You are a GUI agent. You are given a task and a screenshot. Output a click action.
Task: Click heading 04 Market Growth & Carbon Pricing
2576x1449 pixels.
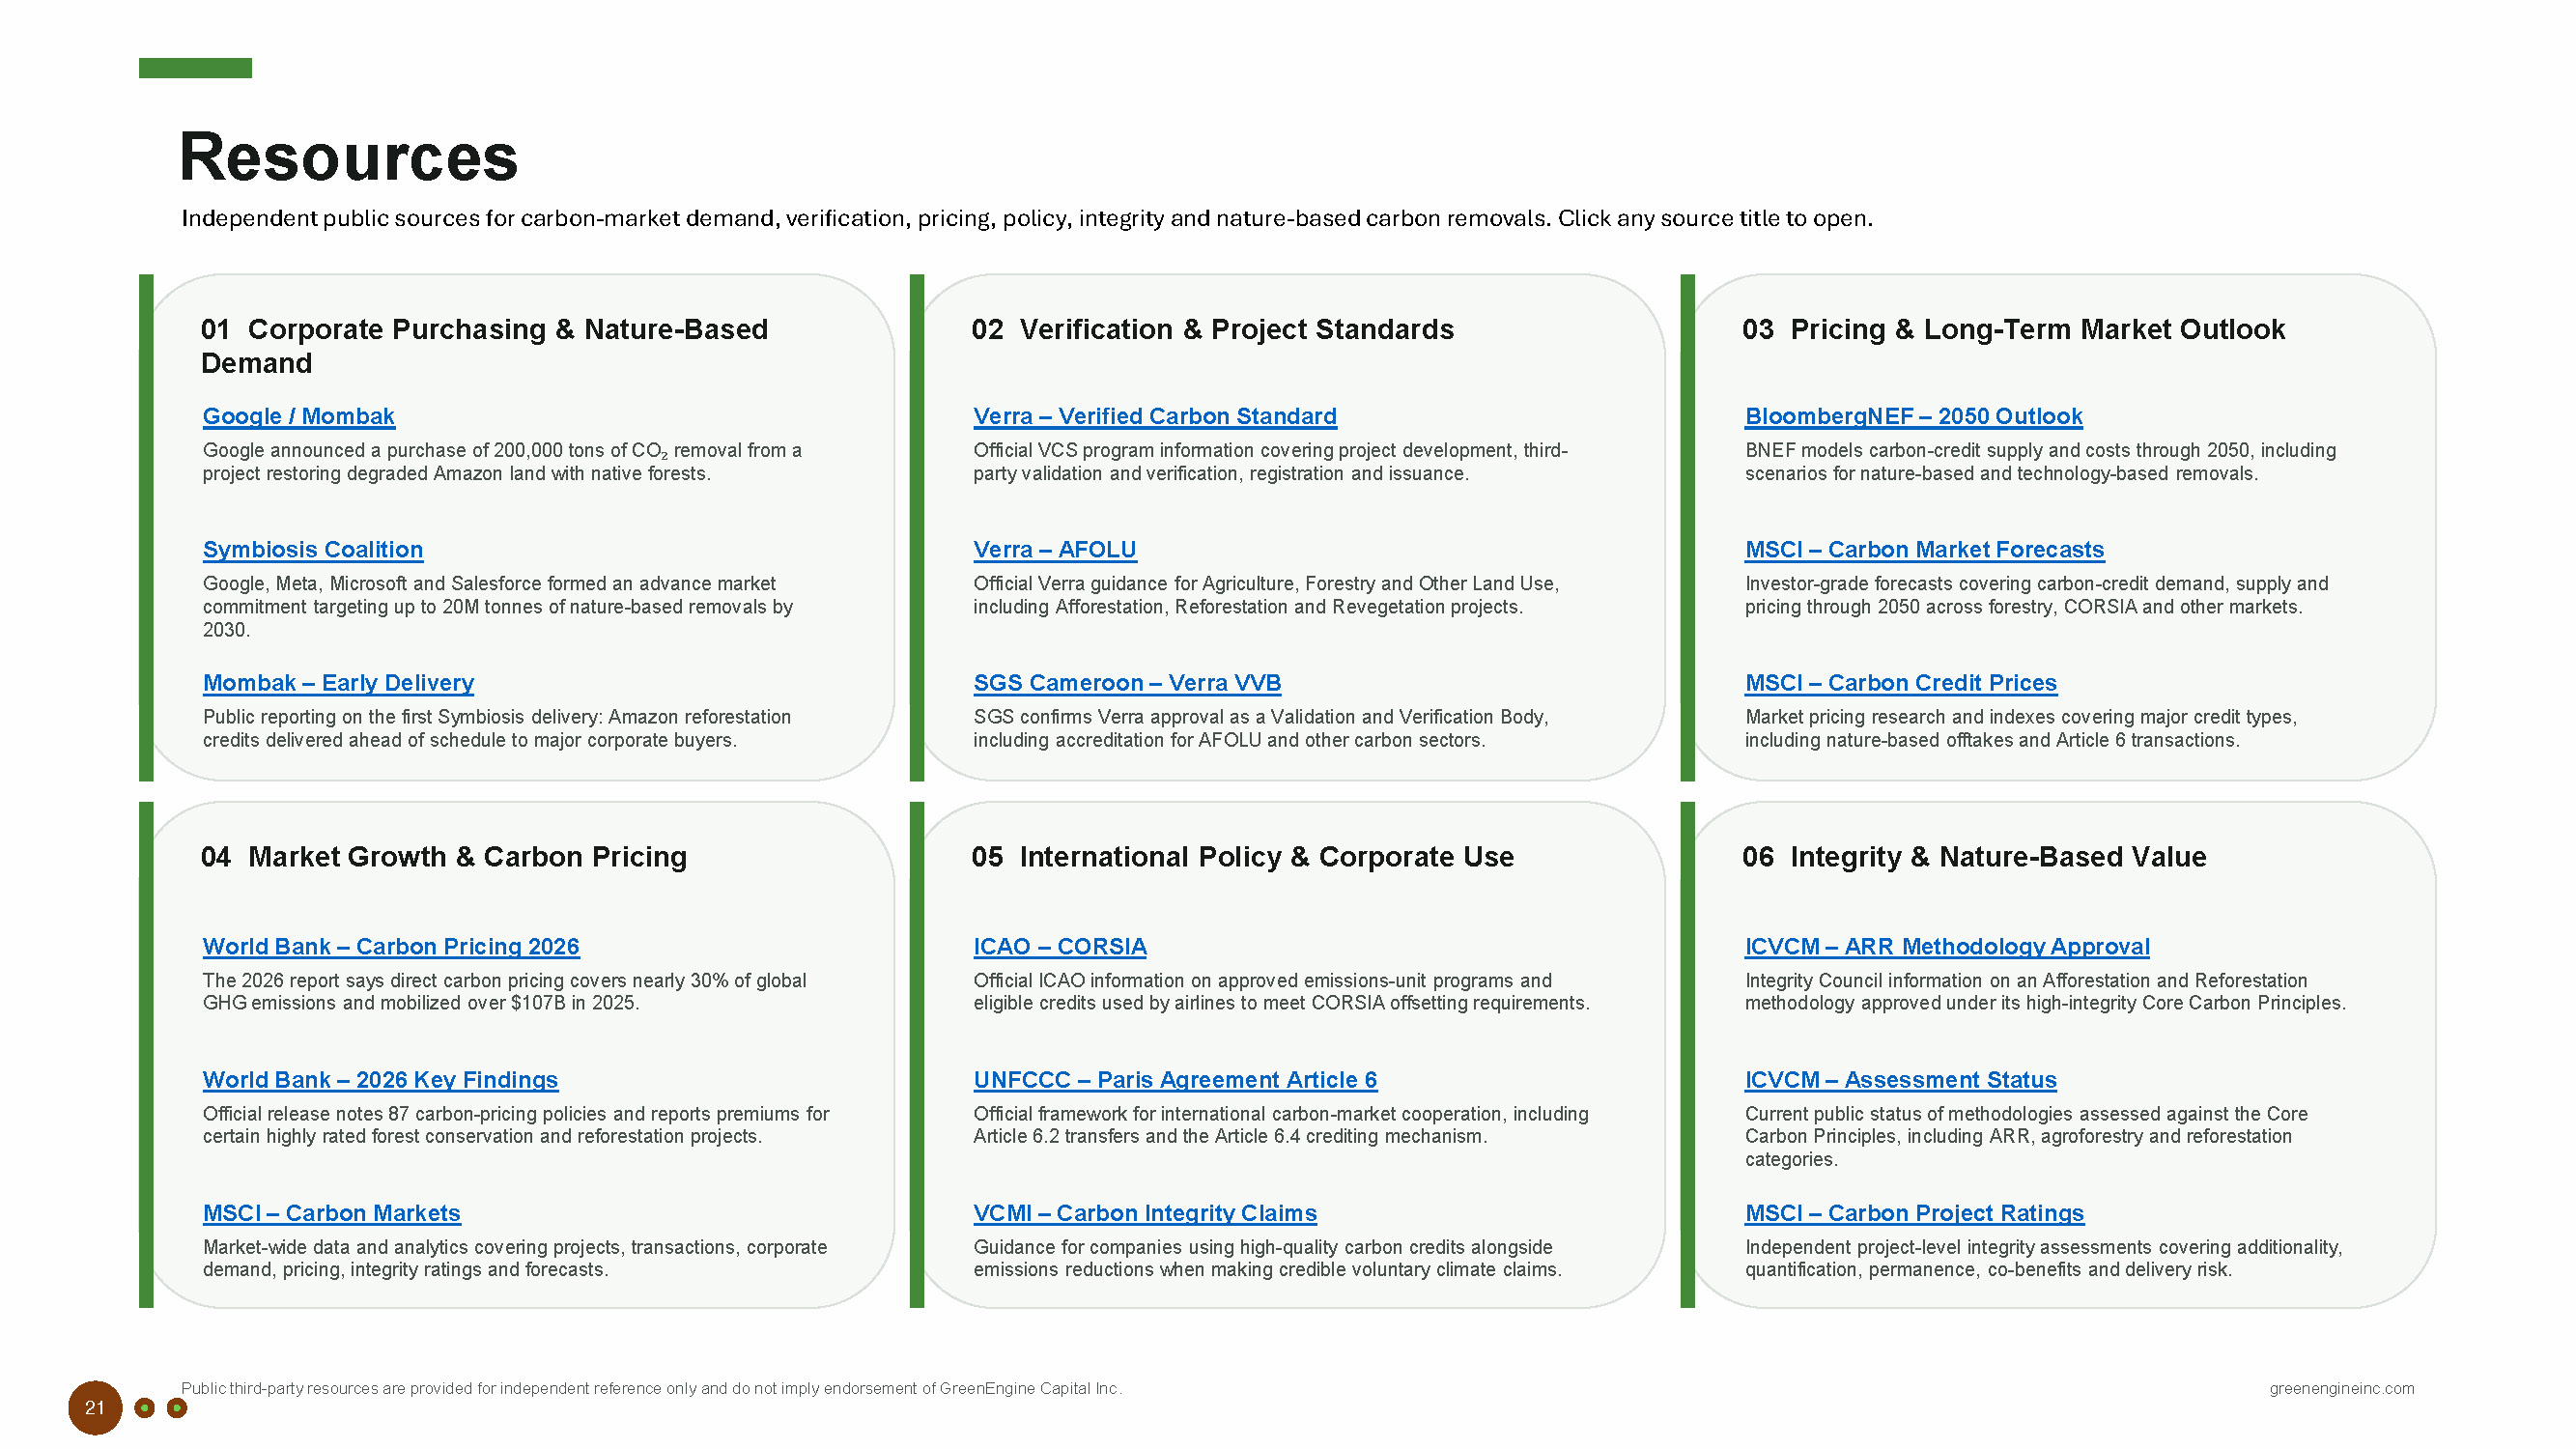point(443,857)
